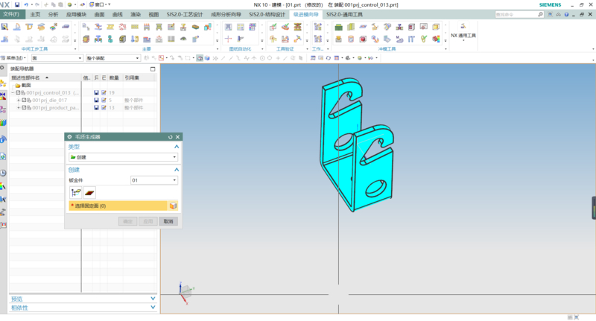Open the SIS2.0-通用工具 tab
The image size is (596, 321).
pos(345,14)
